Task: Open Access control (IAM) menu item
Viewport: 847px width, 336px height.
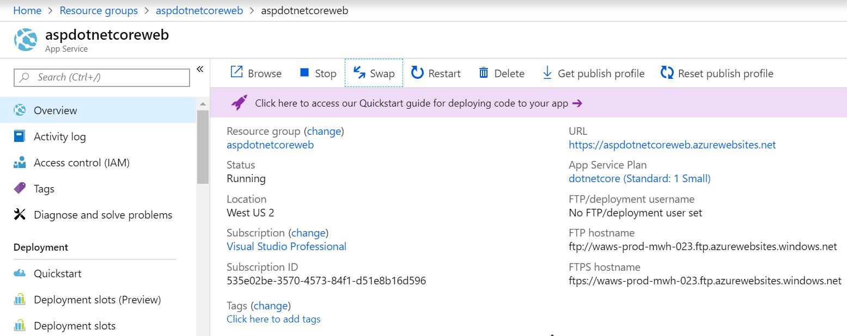Action: pos(98,163)
